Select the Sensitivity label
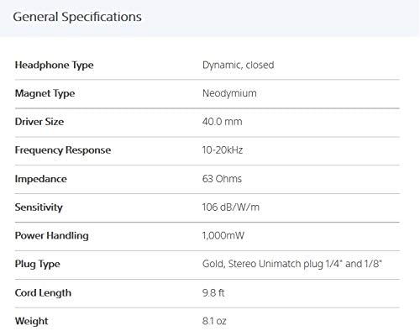 tap(39, 208)
